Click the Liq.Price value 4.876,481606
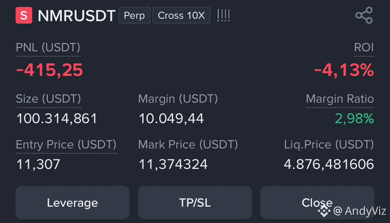Screen dimensions: 390x223 click(329, 164)
